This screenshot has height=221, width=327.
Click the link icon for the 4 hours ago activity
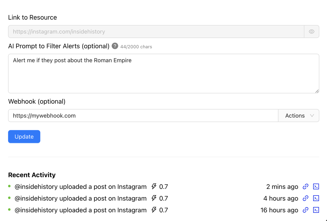coord(306,198)
